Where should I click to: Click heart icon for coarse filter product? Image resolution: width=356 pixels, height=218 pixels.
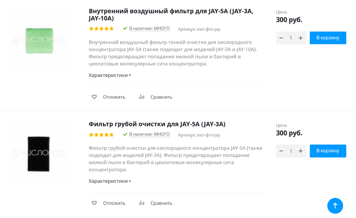(x=94, y=203)
